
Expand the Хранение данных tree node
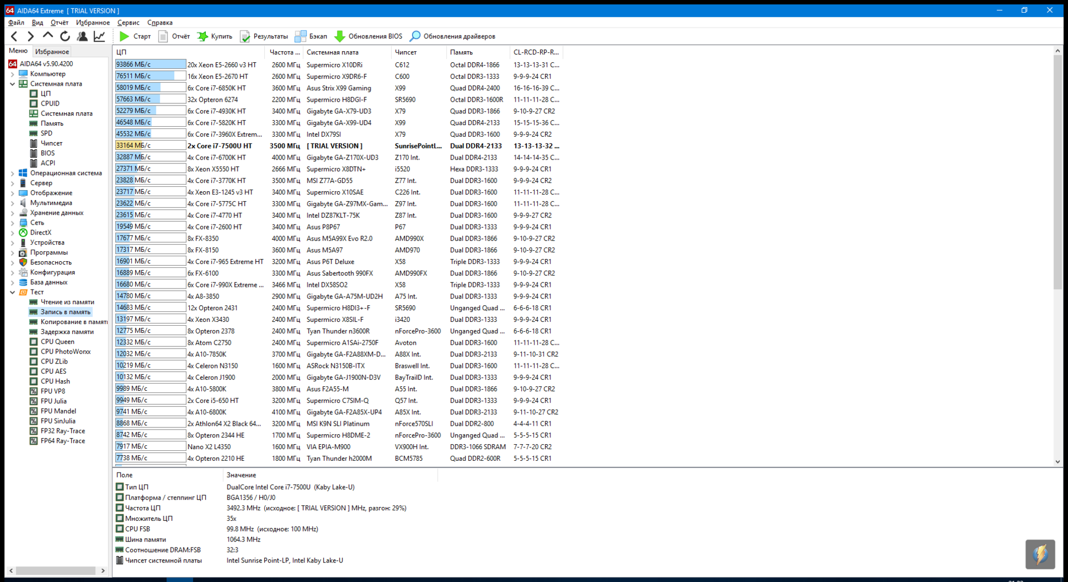tap(12, 213)
